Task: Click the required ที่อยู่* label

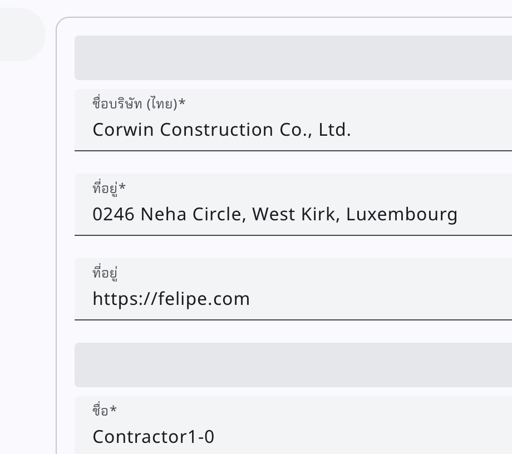Action: [109, 188]
